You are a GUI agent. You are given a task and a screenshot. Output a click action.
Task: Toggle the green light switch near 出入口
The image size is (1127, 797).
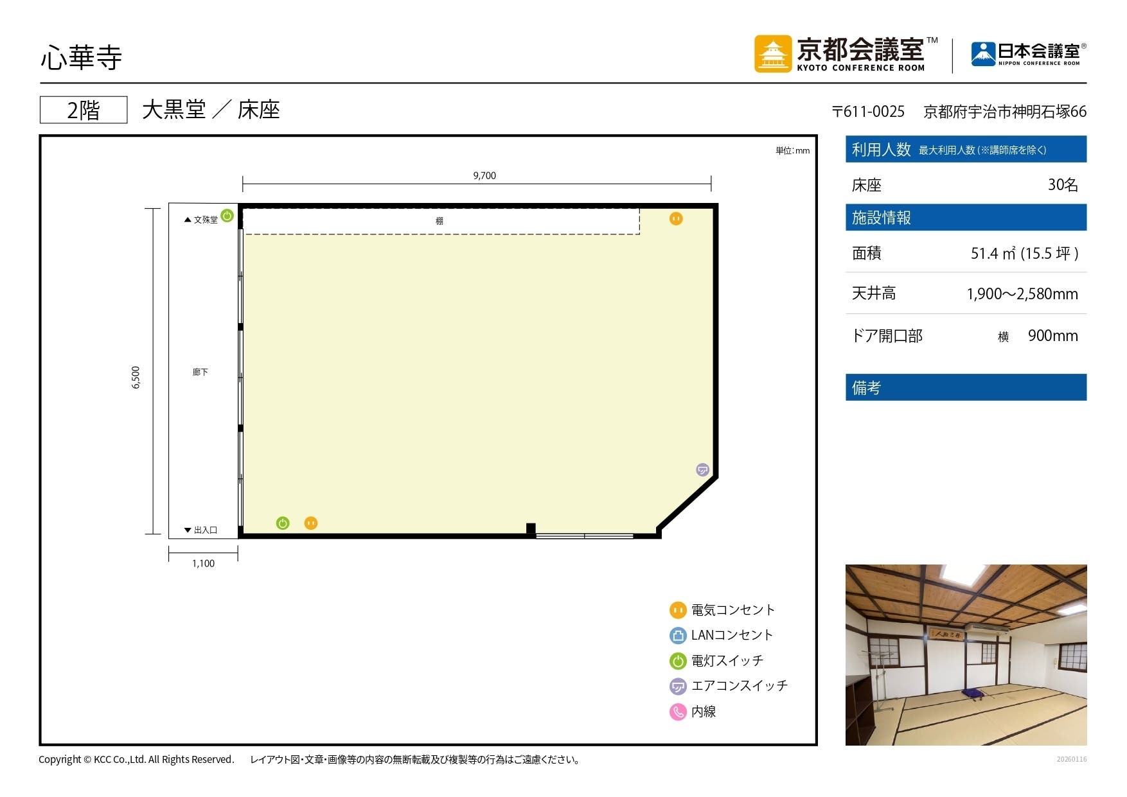pos(282,522)
